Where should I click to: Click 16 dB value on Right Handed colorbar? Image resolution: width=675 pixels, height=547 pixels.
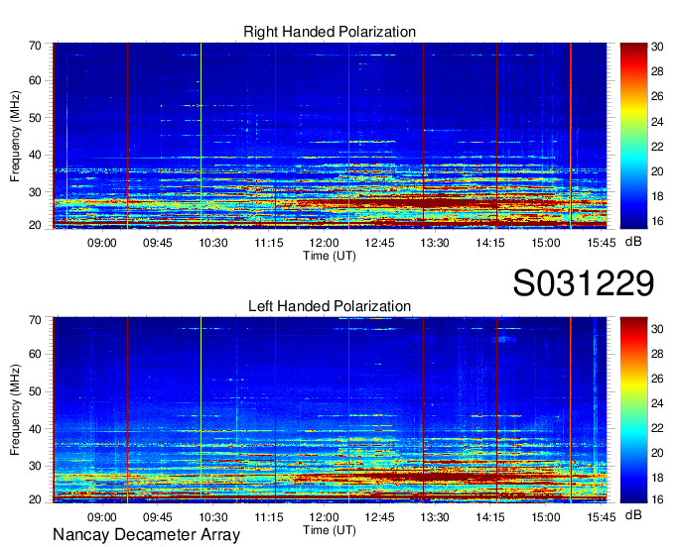657,221
